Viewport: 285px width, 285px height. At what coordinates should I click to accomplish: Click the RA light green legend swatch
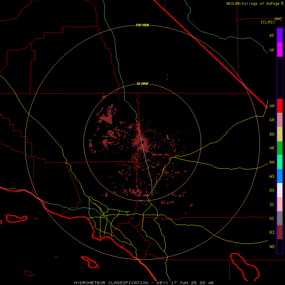coord(280,162)
